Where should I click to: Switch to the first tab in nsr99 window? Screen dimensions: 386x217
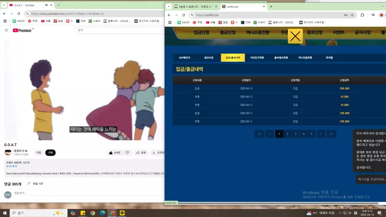coord(195,7)
